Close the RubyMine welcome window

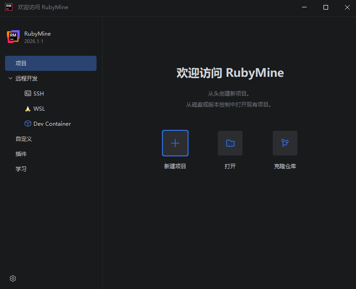347,7
